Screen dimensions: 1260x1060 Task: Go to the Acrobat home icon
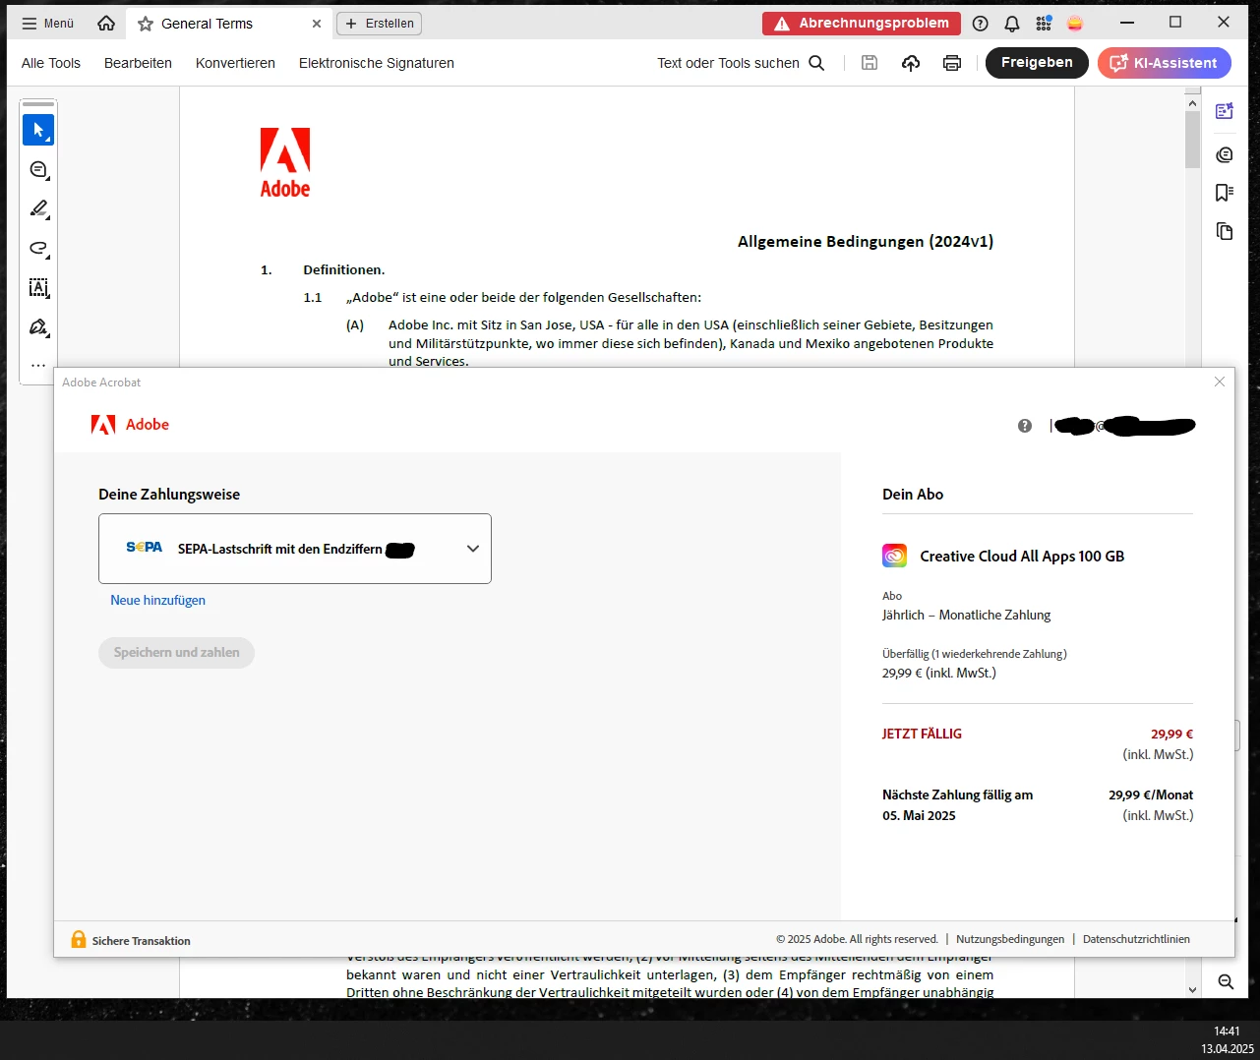tap(106, 24)
